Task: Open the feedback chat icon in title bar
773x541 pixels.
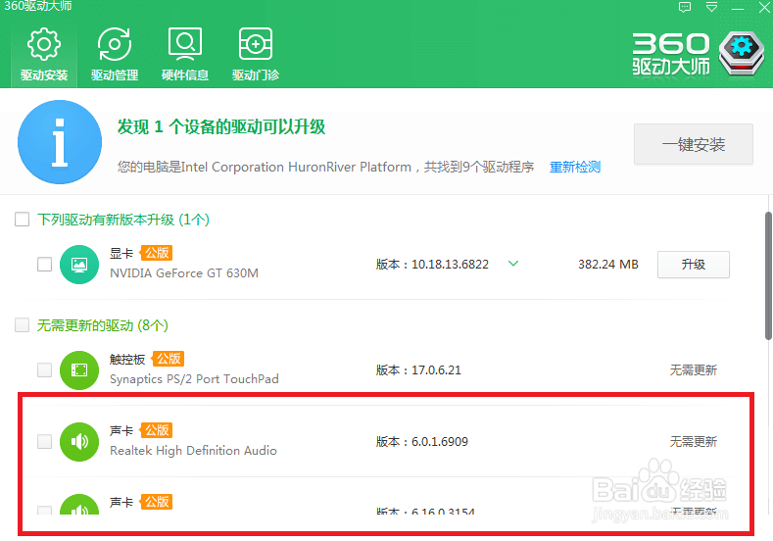Action: tap(685, 7)
